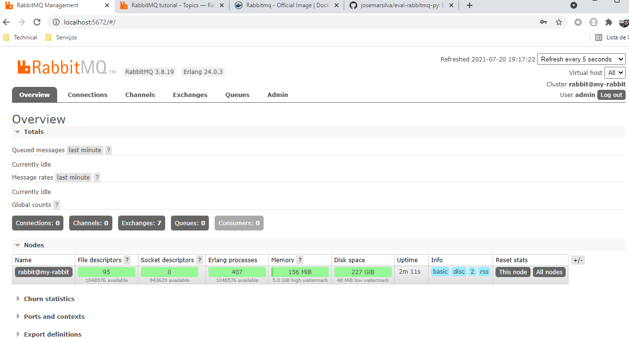629x339 pixels.
Task: Switch to the Channels tab
Action: [x=140, y=95]
